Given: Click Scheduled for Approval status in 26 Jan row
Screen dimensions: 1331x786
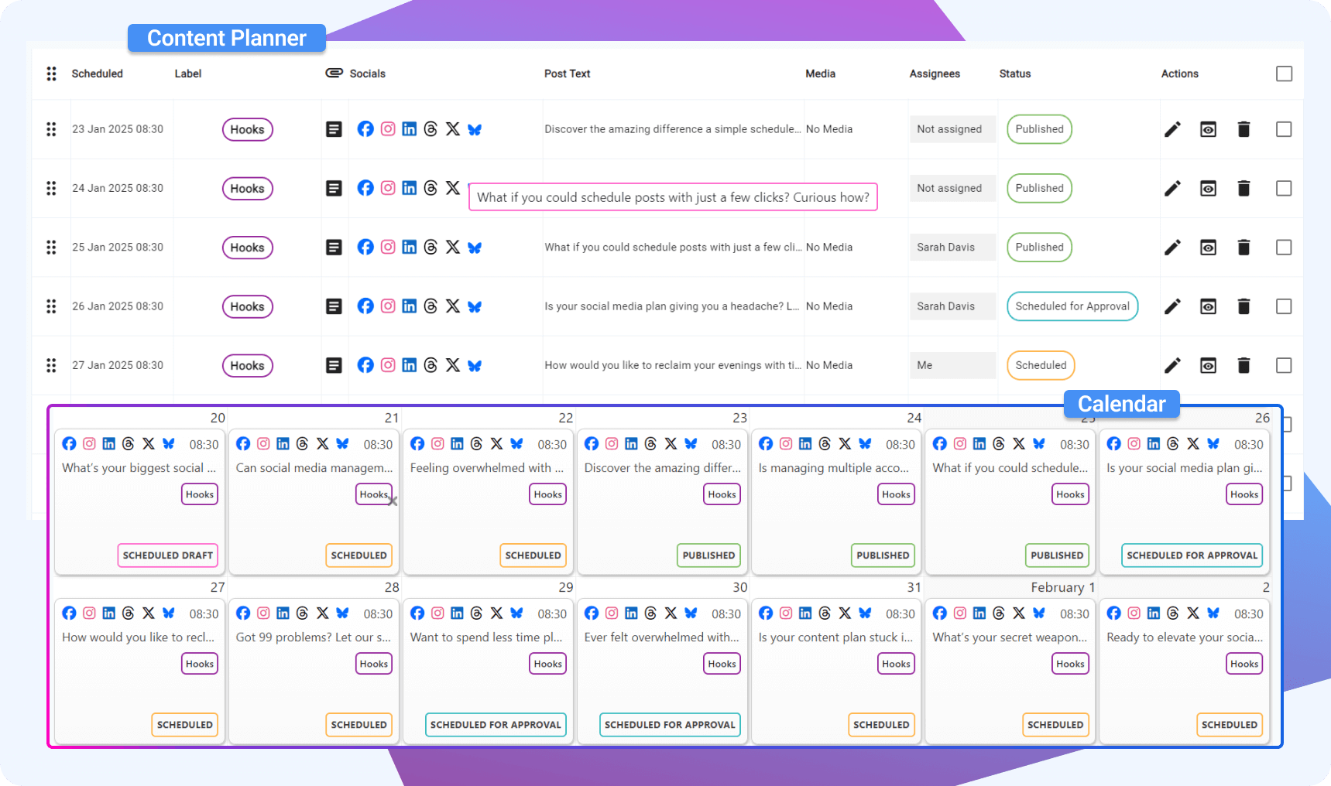Looking at the screenshot, I should (1072, 306).
